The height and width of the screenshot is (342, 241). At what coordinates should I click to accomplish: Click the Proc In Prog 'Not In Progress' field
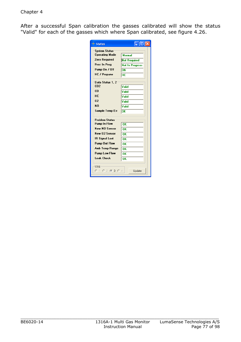132,65
